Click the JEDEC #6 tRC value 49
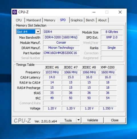The width and height of the screenshot is (137, 139). tap(52, 98)
